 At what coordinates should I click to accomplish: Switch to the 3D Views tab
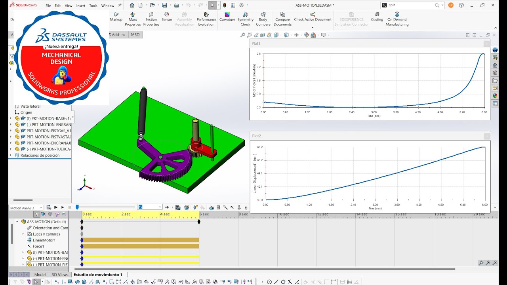pos(60,275)
